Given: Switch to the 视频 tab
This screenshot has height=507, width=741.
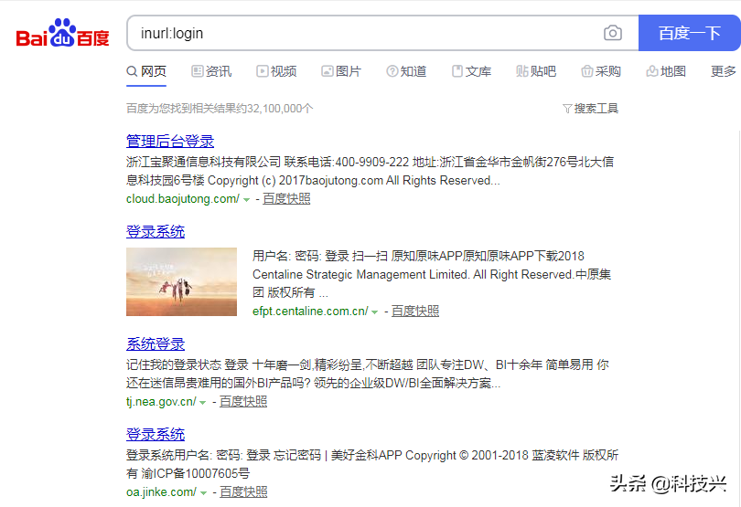Looking at the screenshot, I should (x=276, y=71).
